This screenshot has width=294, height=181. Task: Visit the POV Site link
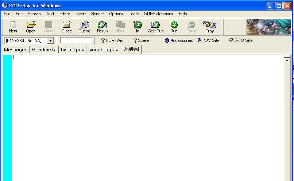[x=208, y=40]
